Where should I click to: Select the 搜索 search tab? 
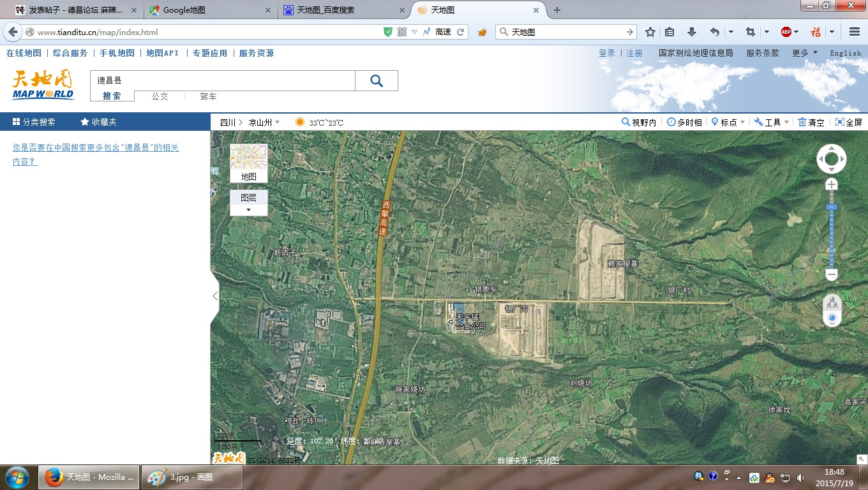pyautogui.click(x=112, y=96)
